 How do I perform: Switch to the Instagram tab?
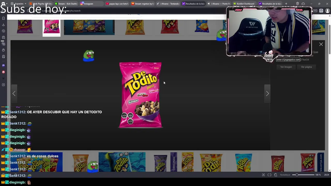tap(91, 4)
